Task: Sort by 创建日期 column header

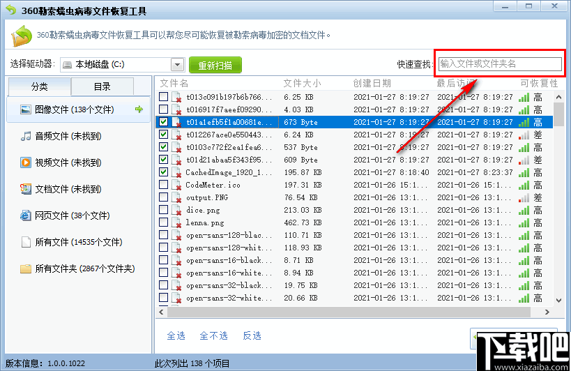Action: point(372,84)
